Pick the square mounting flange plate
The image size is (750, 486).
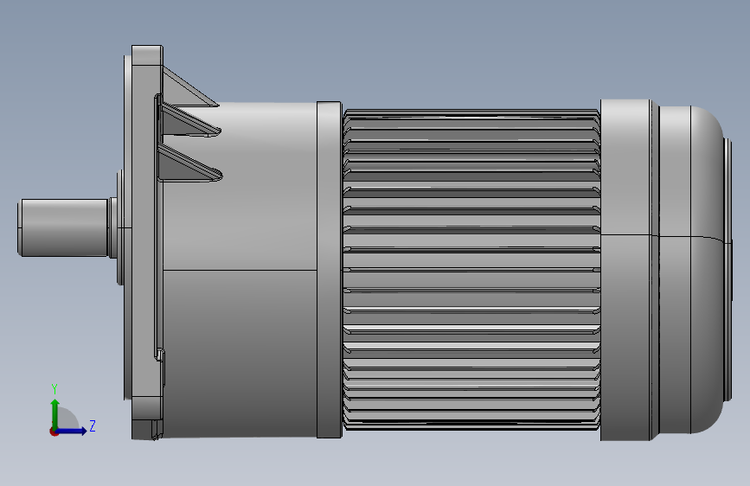(x=147, y=242)
